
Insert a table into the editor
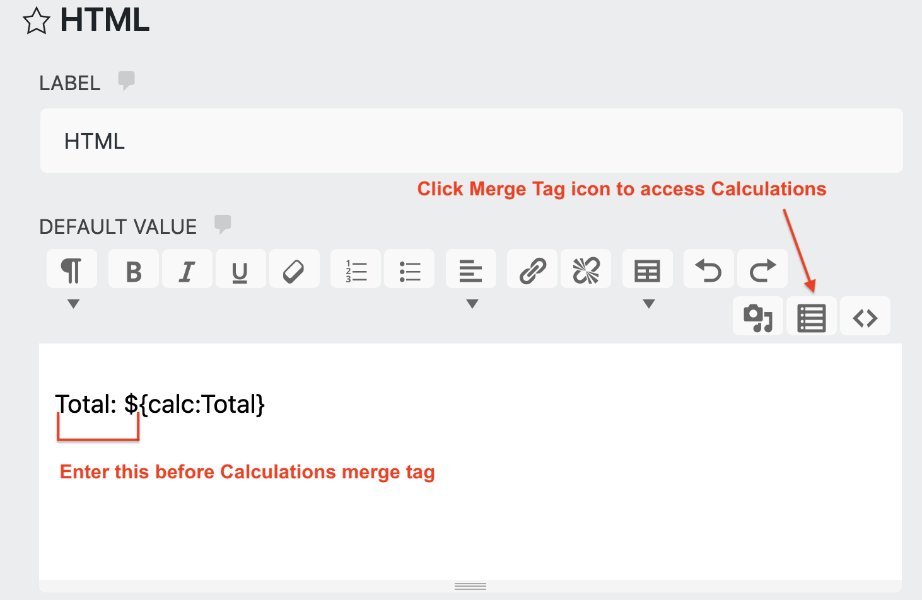(648, 268)
